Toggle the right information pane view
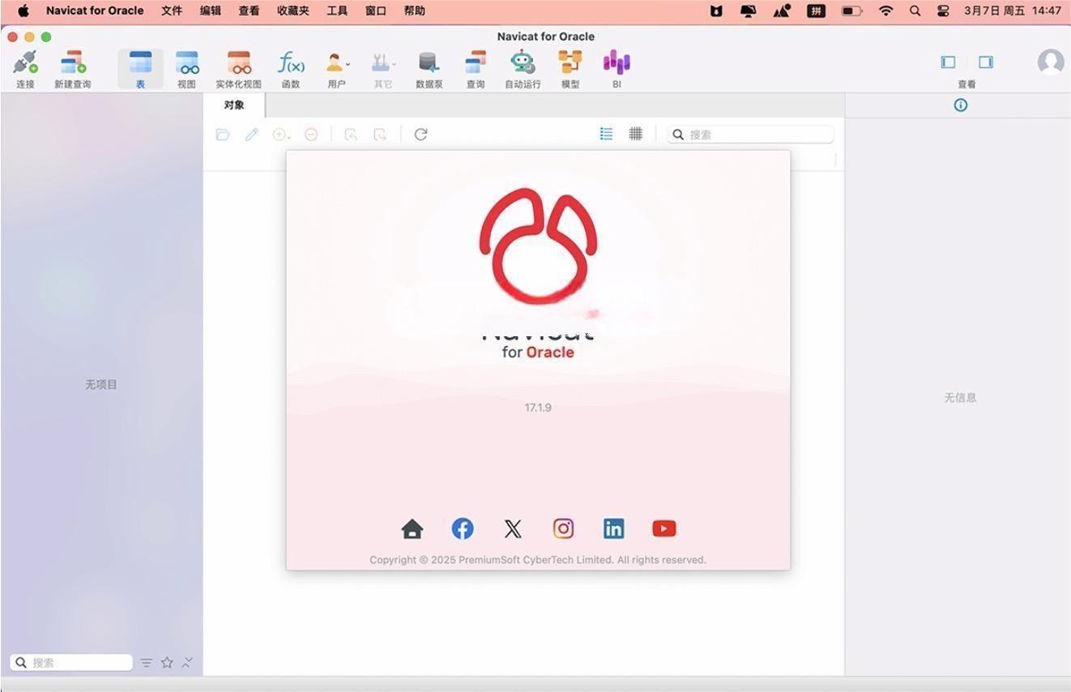1071x692 pixels. (986, 62)
